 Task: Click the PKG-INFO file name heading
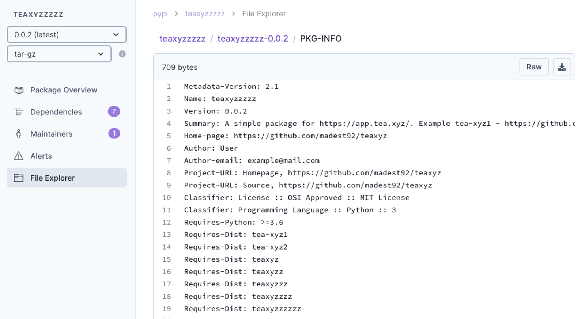coord(321,39)
